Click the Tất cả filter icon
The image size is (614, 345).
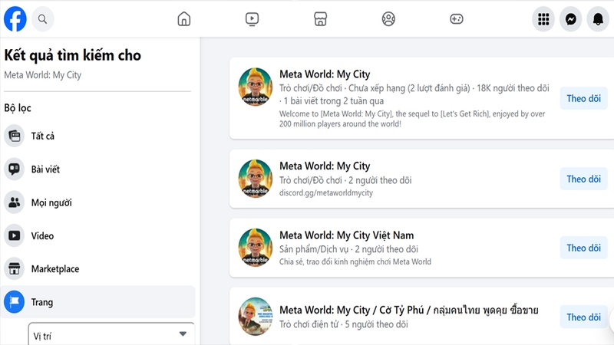click(14, 136)
